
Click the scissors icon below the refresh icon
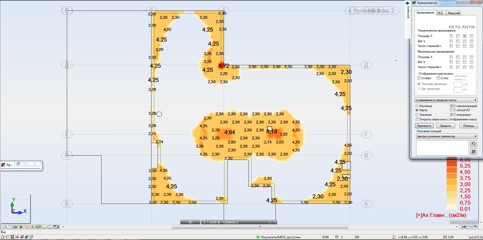click(474, 152)
